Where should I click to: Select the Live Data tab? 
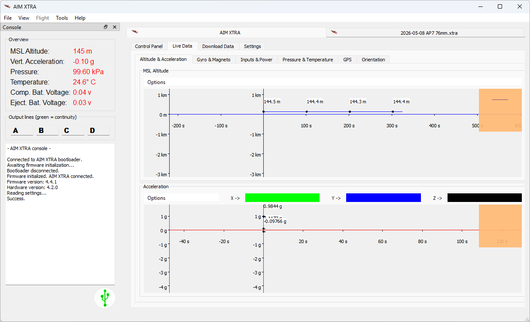(x=182, y=46)
